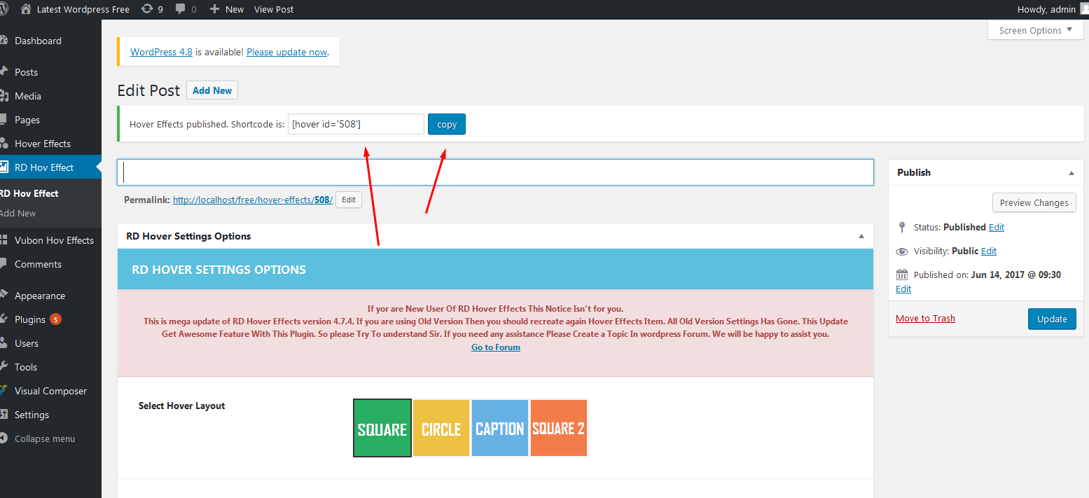Open Visual Composer in the sidebar
The image size is (1089, 498).
[x=50, y=391]
